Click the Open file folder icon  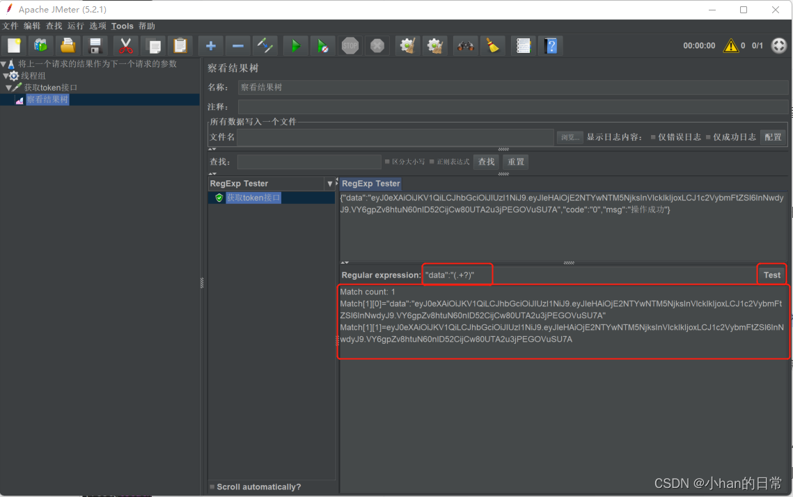coord(68,45)
